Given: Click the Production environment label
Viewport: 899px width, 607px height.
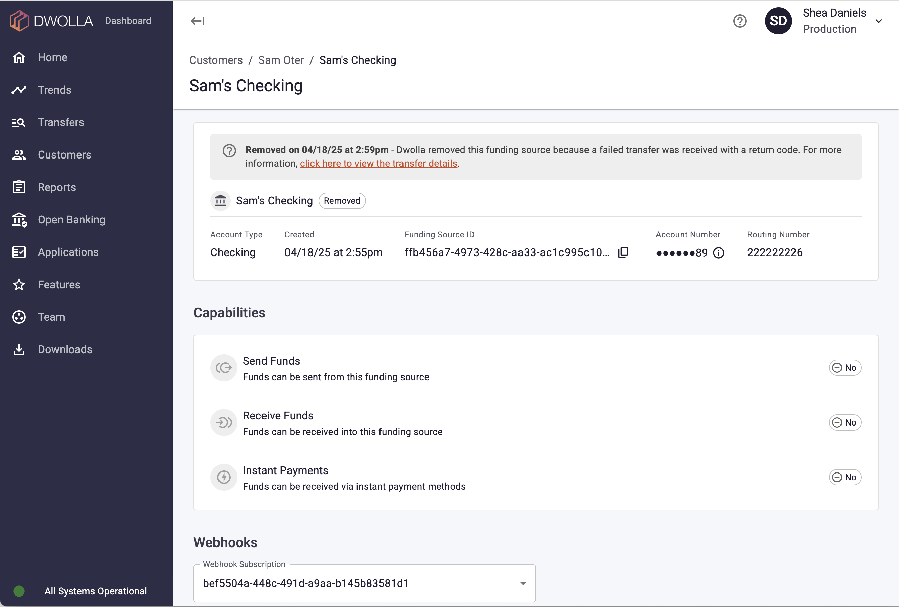Looking at the screenshot, I should click(829, 29).
